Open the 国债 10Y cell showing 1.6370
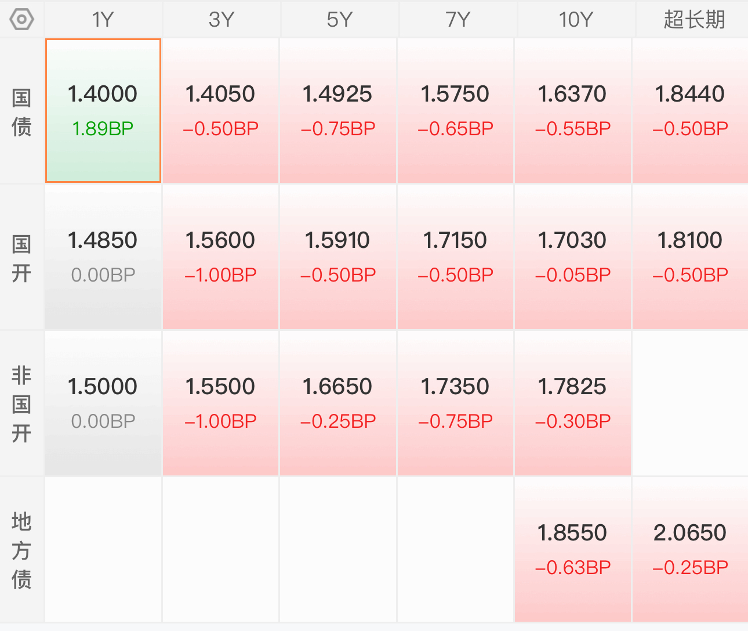 coord(573,111)
